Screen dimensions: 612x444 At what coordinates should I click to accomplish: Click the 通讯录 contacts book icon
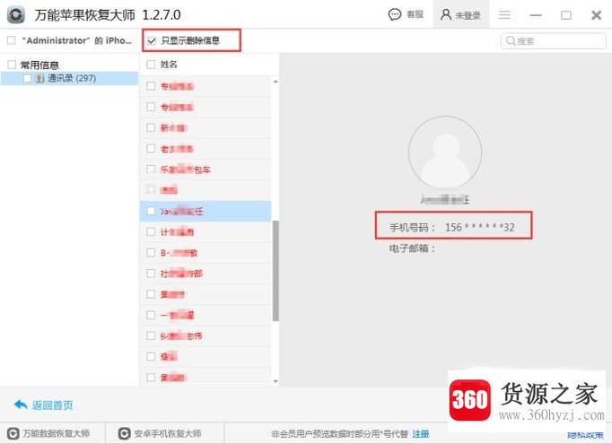(x=39, y=78)
